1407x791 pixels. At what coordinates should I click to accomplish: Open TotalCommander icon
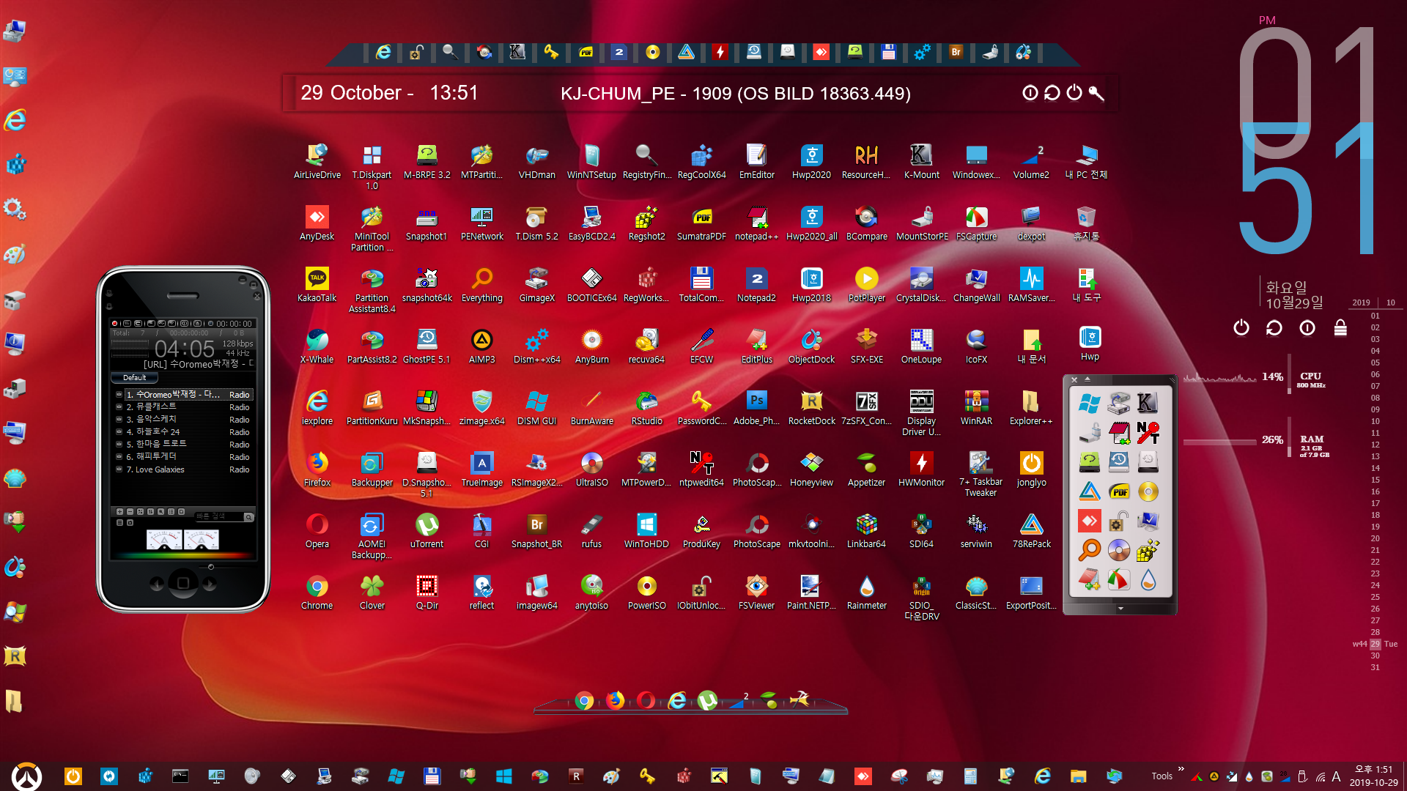701,284
